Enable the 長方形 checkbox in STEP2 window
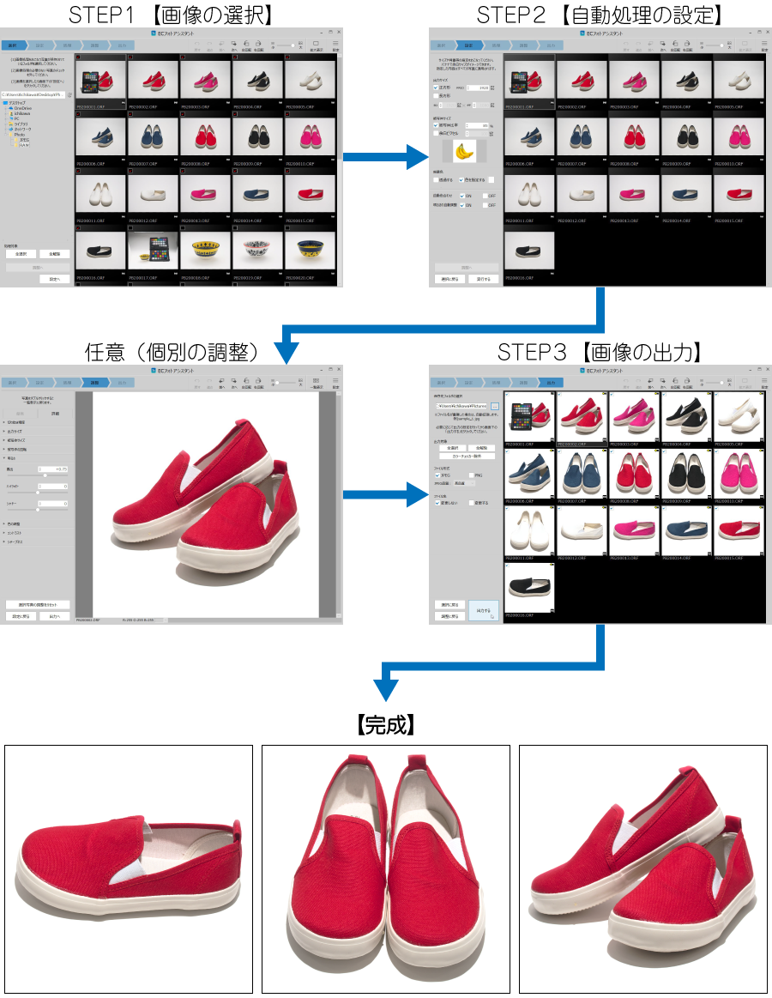772x998 pixels. tap(436, 95)
